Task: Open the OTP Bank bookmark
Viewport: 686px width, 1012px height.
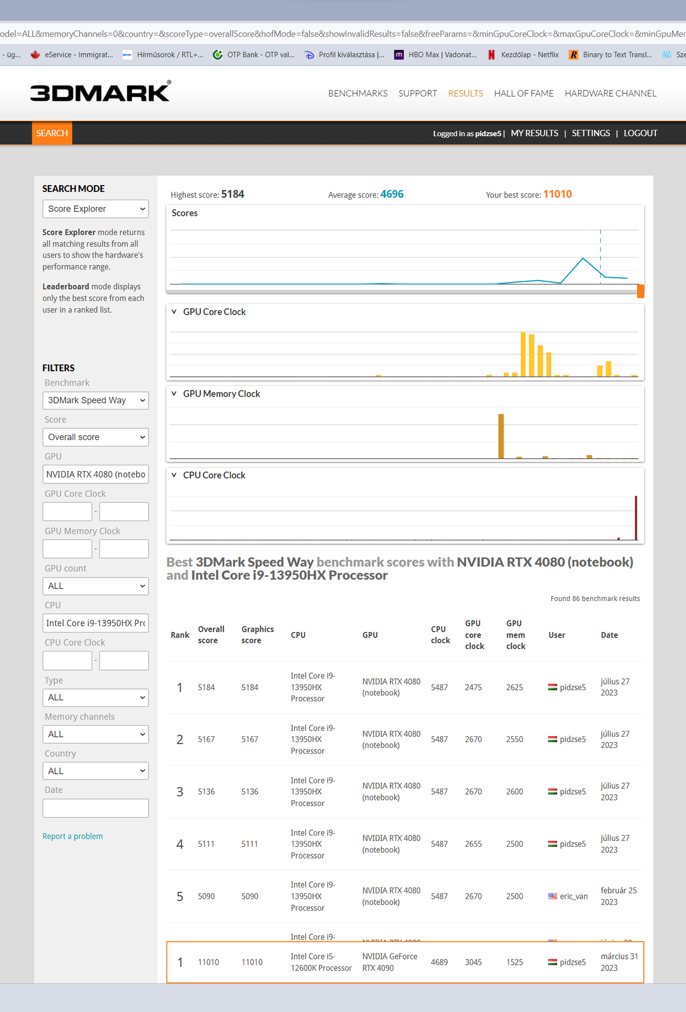Action: click(x=254, y=55)
